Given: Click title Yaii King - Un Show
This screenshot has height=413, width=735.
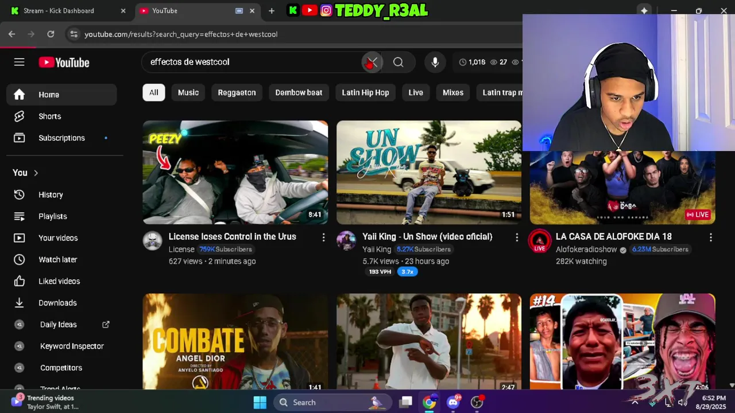Looking at the screenshot, I should 427,236.
